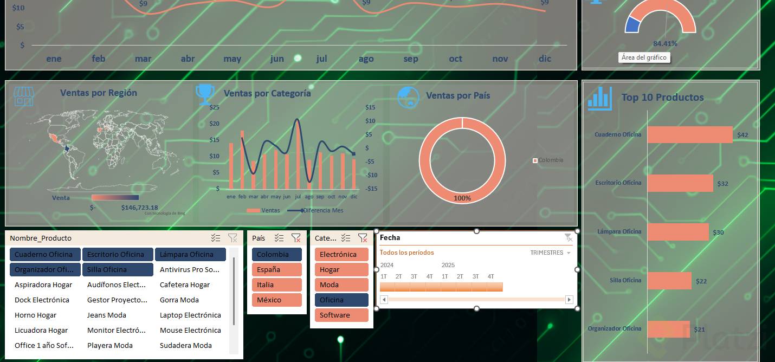The width and height of the screenshot is (775, 362).
Task: Select Colombia in the País slicer
Action: click(277, 254)
